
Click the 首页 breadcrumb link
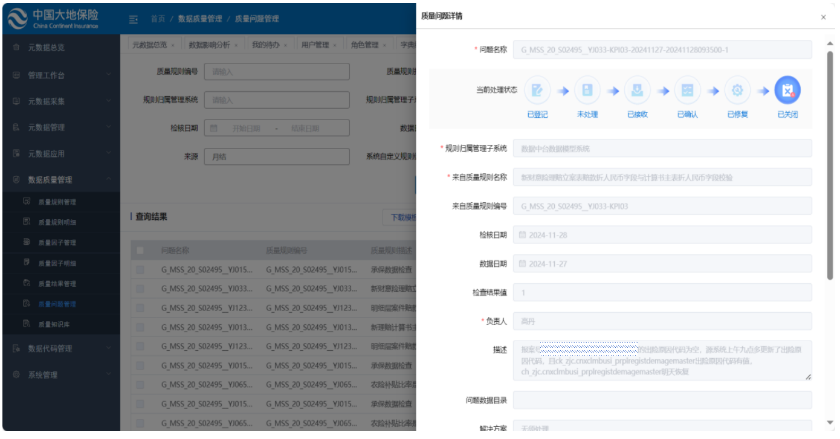(x=158, y=19)
